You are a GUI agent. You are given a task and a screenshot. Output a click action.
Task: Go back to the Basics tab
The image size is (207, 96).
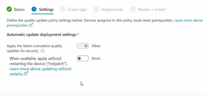19,9
